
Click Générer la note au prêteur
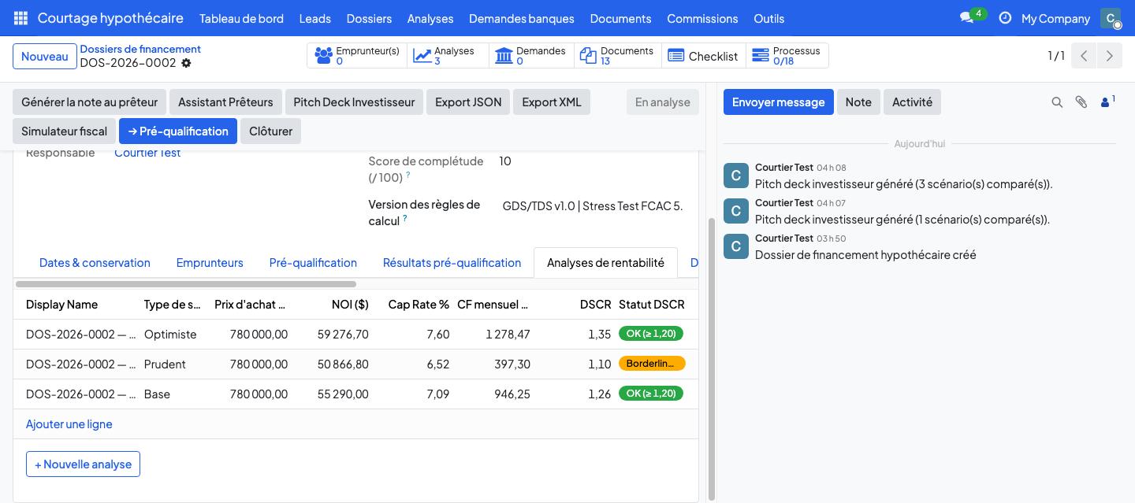(89, 102)
